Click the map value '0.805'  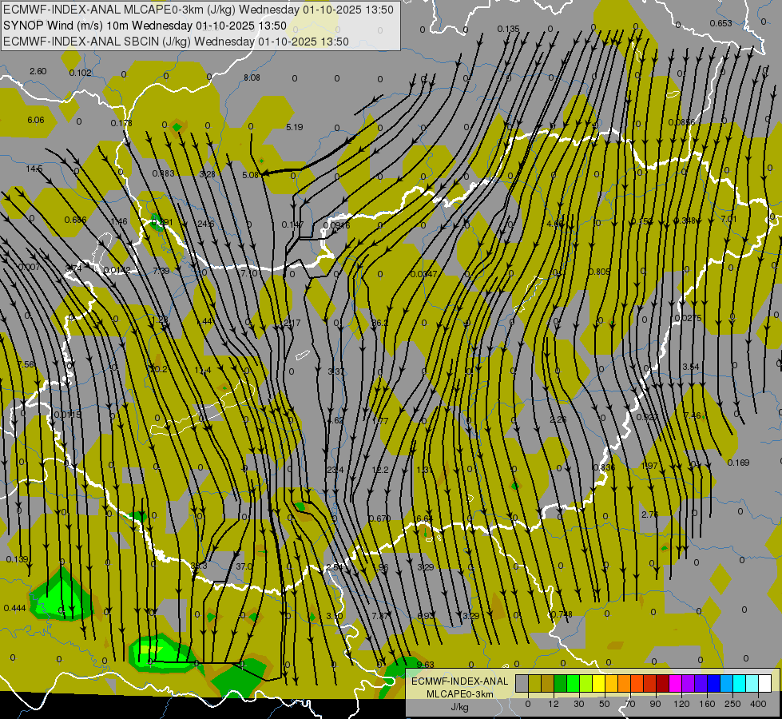(599, 272)
